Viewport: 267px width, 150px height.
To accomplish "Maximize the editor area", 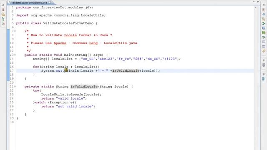I will click(x=258, y=2).
